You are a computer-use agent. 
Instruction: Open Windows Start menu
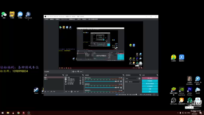point(3,113)
